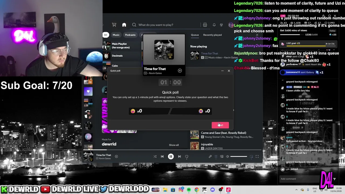Viewport: 345px width, 194px height.
Task: Go to Spotify Home via house icon
Action: coord(124,25)
